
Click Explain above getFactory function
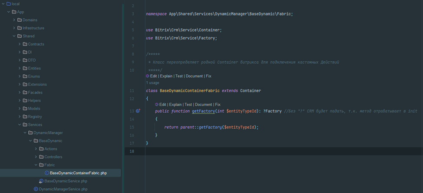(175, 104)
